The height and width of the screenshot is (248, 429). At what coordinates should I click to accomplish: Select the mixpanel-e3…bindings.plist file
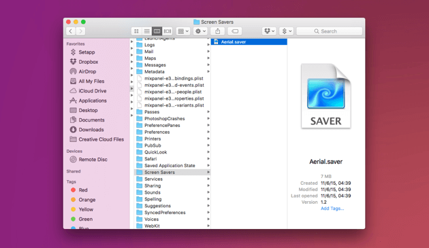(x=172, y=78)
